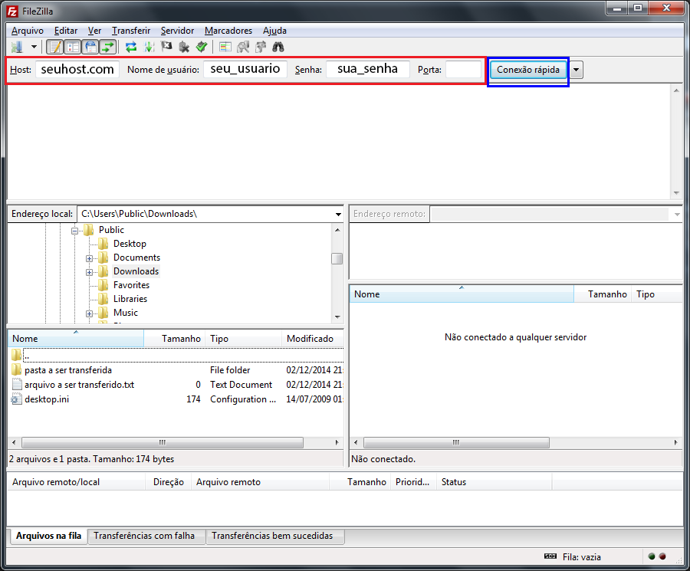690x571 pixels.
Task: Click the FileZilla logo in the title bar
Action: coord(12,11)
